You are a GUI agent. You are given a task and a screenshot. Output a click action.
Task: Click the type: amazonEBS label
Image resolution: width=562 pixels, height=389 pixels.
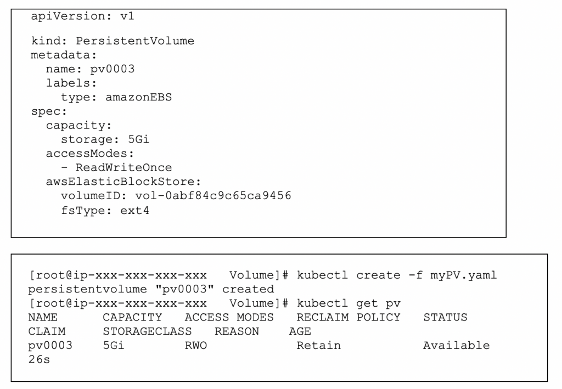tap(116, 97)
